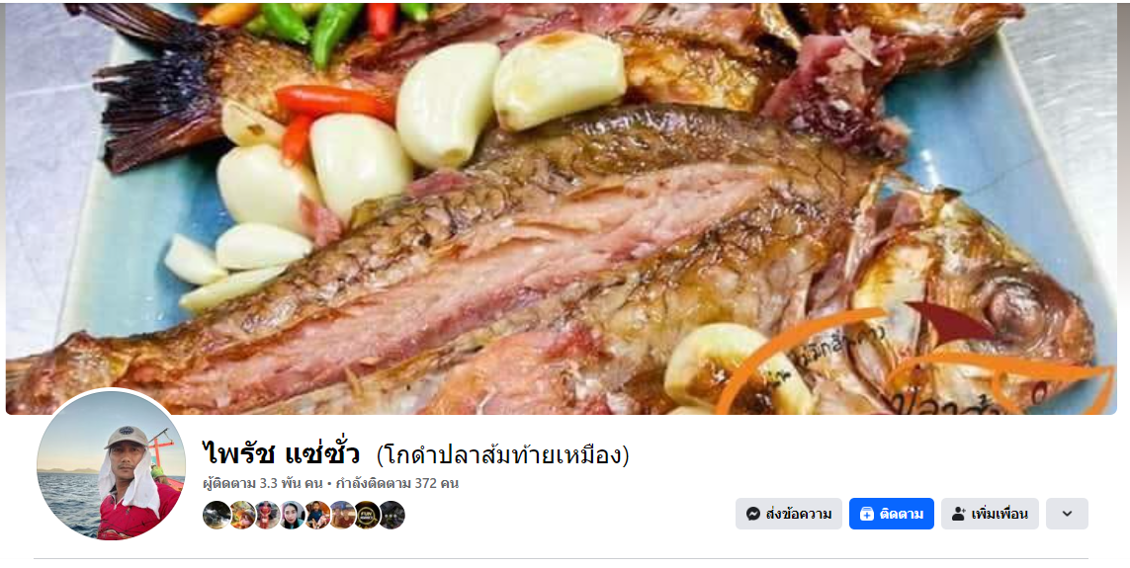This screenshot has height=568, width=1130.
Task: Click the colorful cartoon follower avatar
Action: pos(242,515)
